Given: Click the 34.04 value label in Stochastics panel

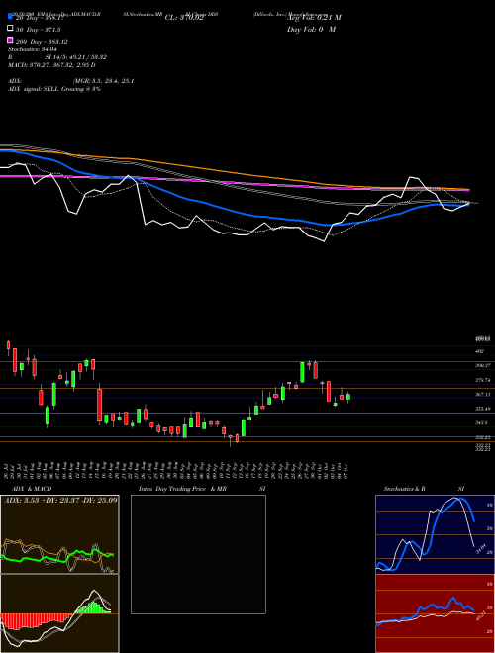Looking at the screenshot, I should point(480,549).
